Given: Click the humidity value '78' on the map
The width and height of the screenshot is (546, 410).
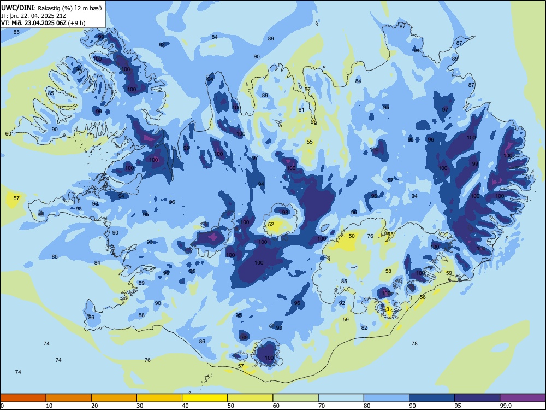Looking at the screenshot, I should pos(414,343).
